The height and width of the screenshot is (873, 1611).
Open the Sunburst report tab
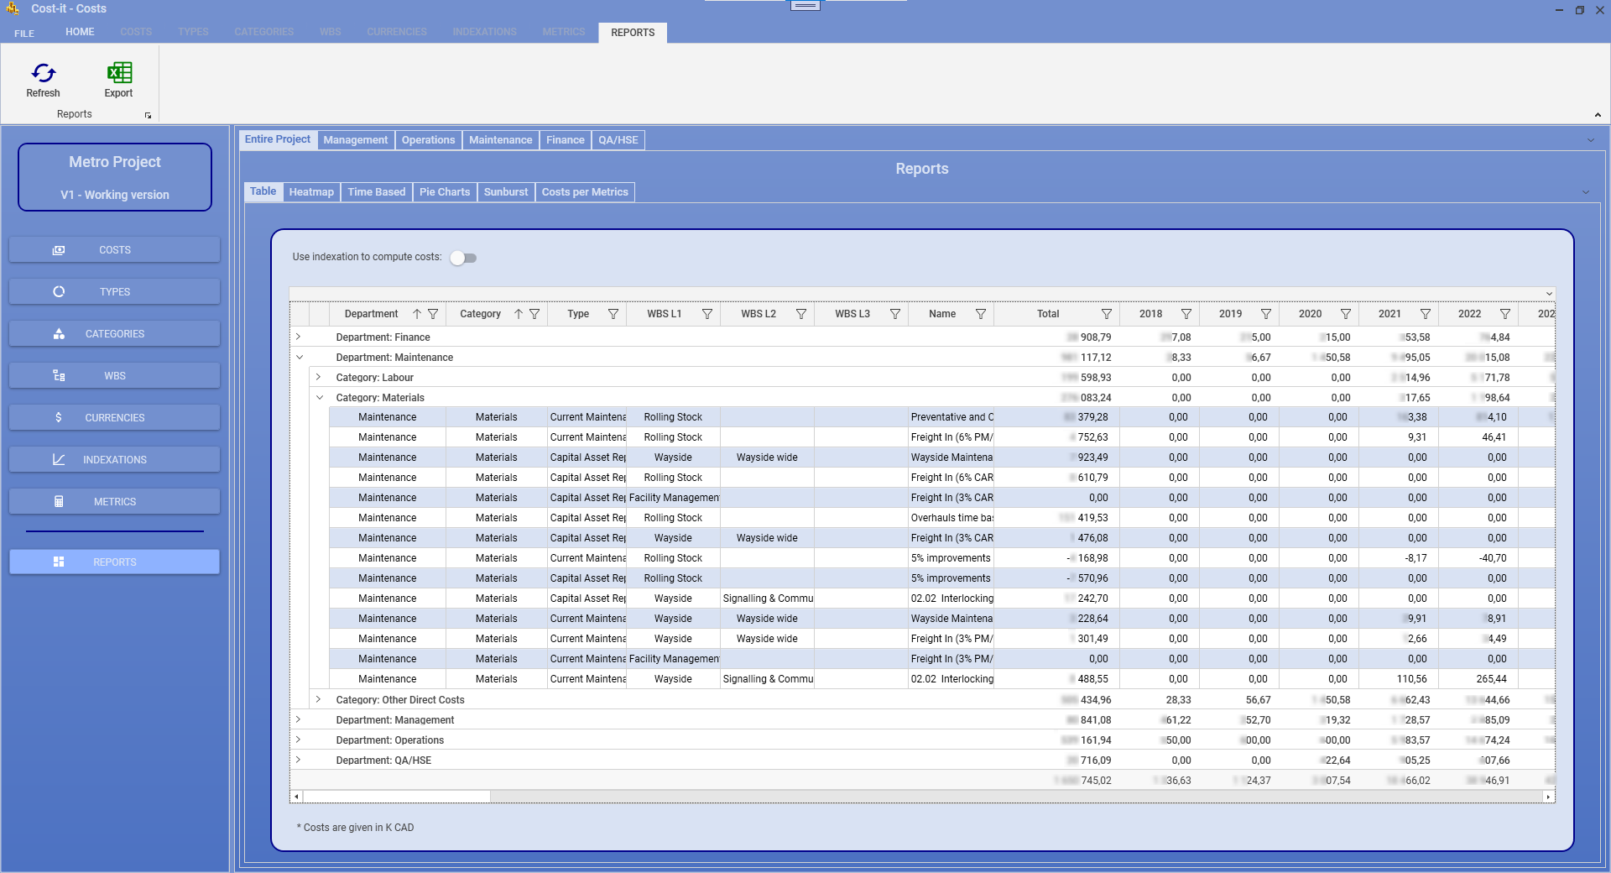tap(506, 192)
